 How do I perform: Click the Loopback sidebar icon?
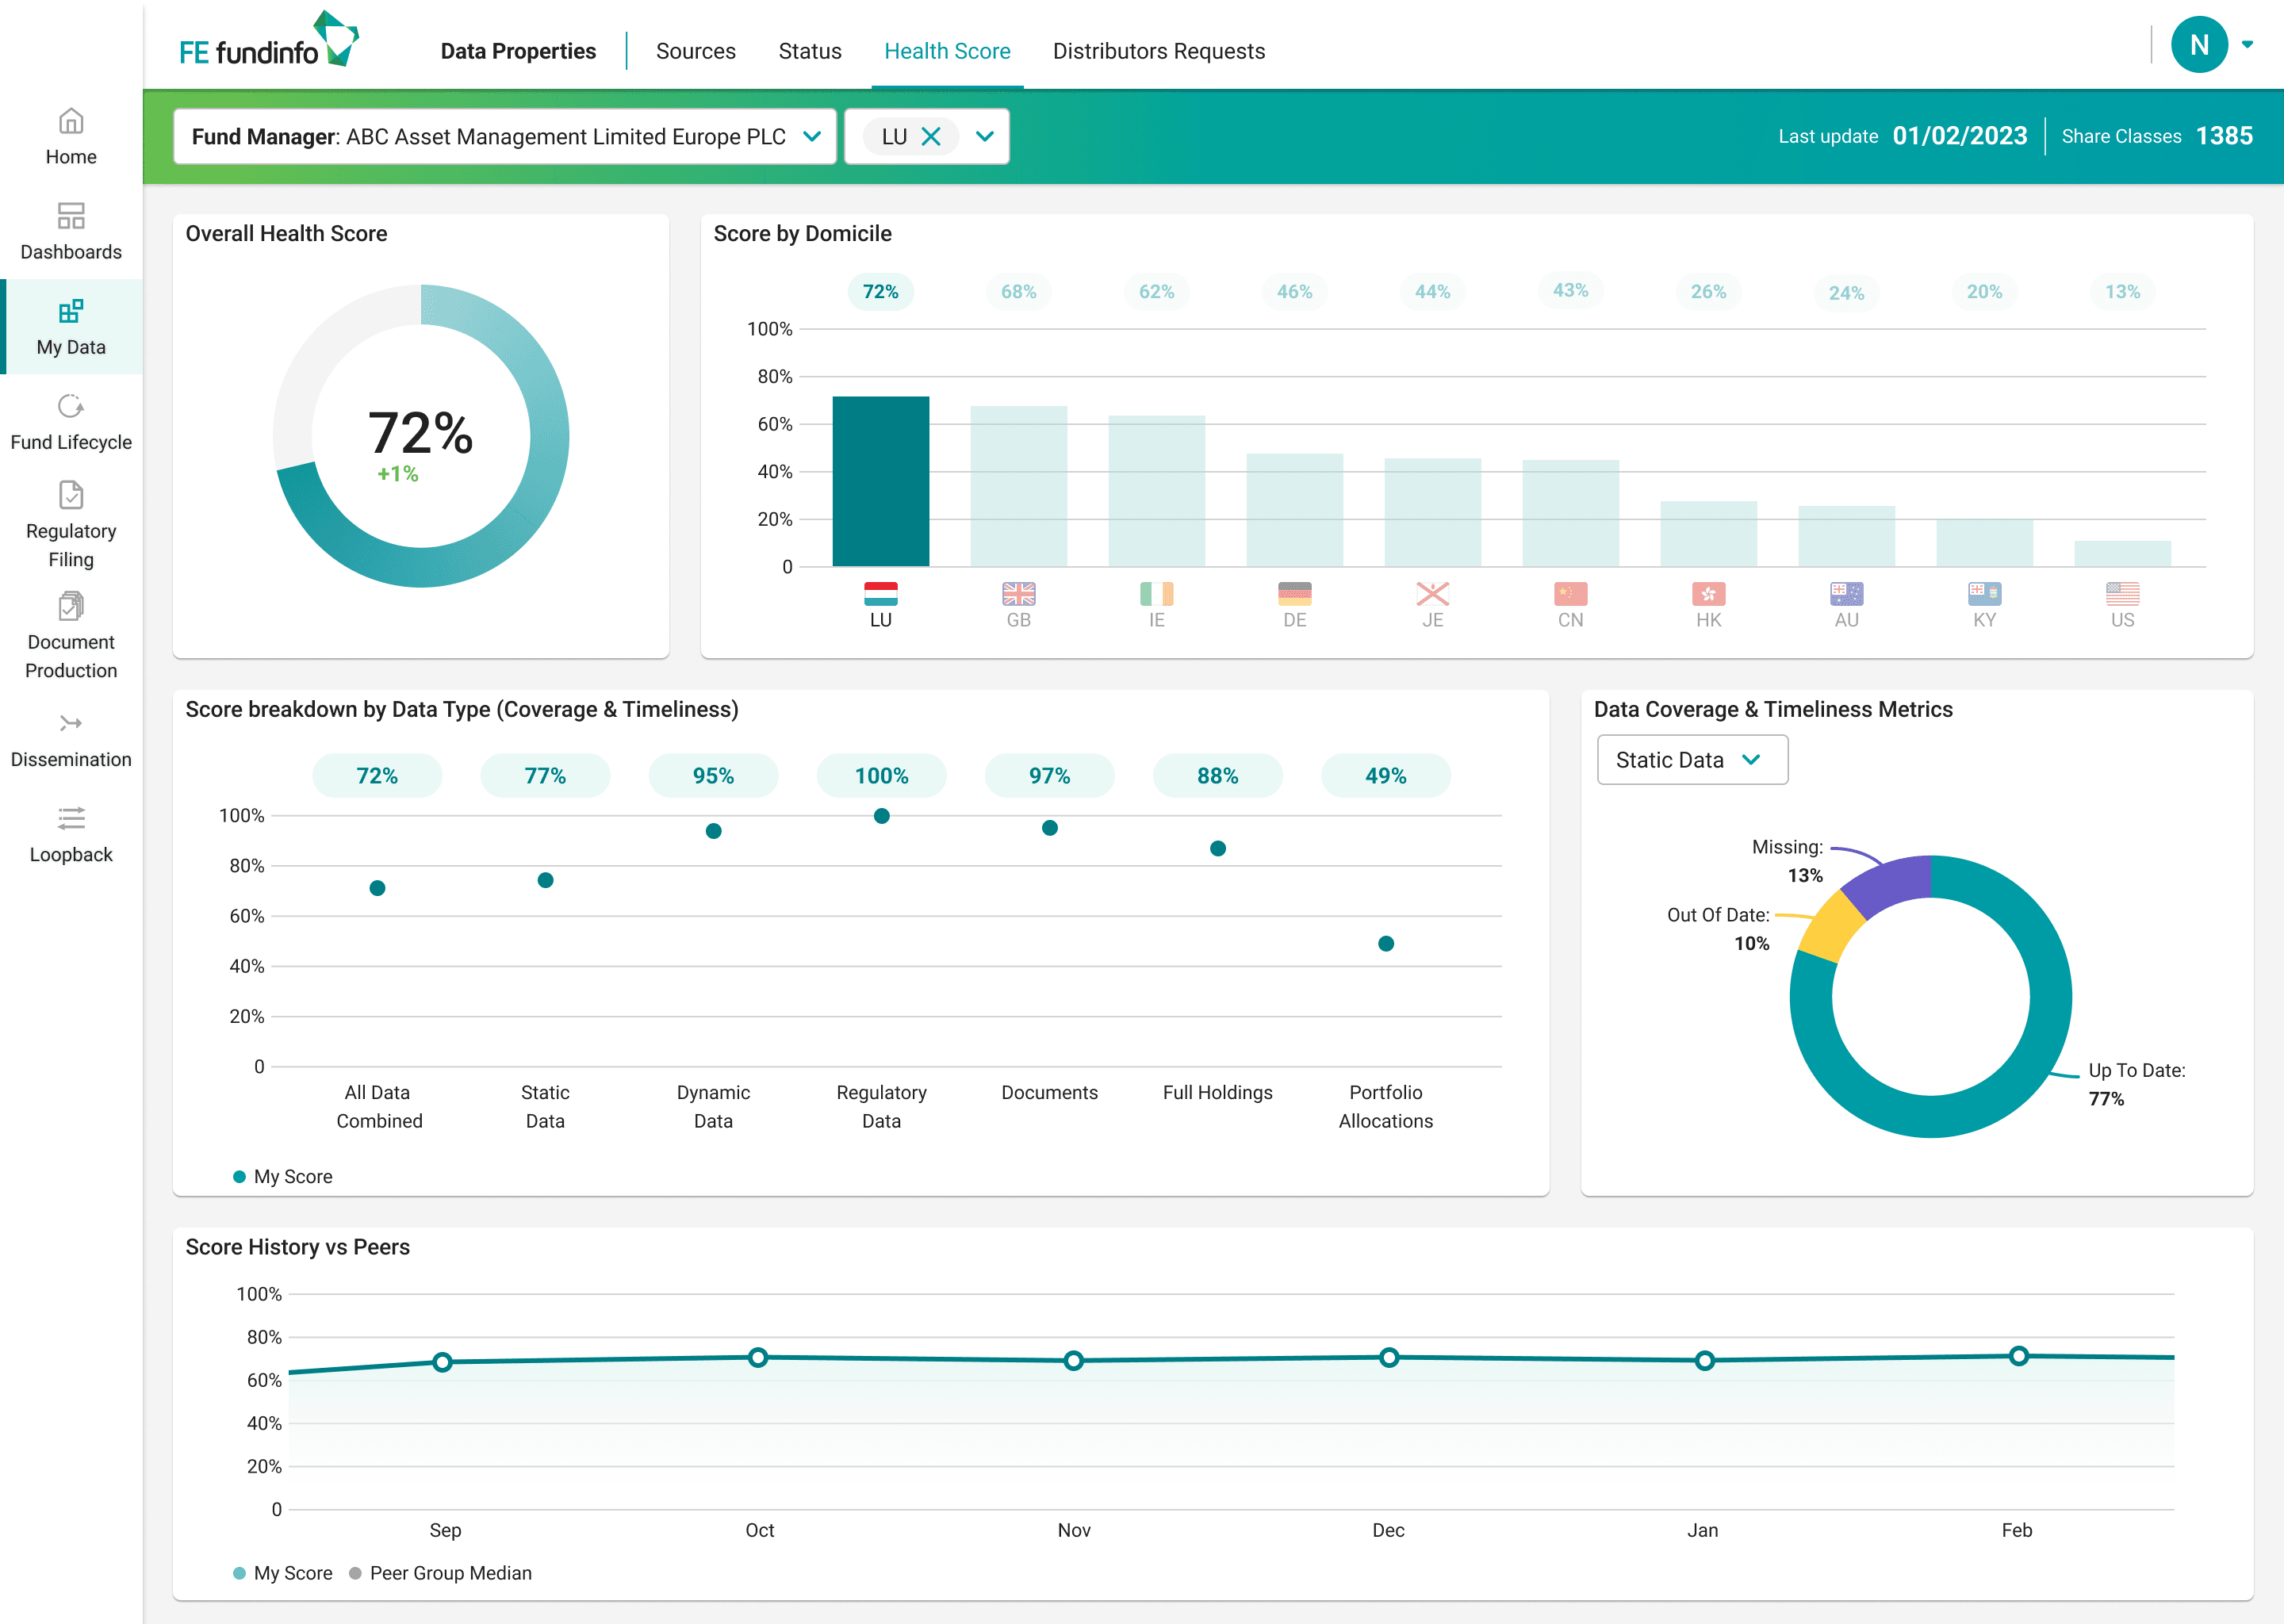71,818
